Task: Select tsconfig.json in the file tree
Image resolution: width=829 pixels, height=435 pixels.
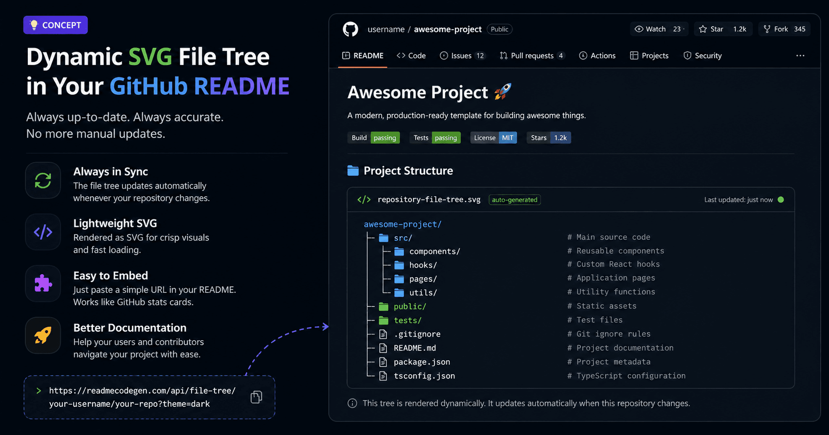Action: 424,376
